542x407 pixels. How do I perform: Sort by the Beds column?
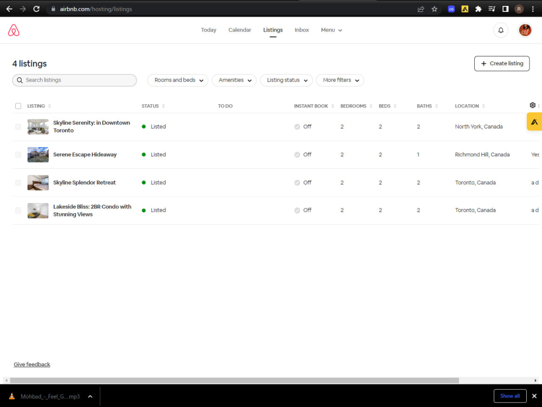(388, 106)
